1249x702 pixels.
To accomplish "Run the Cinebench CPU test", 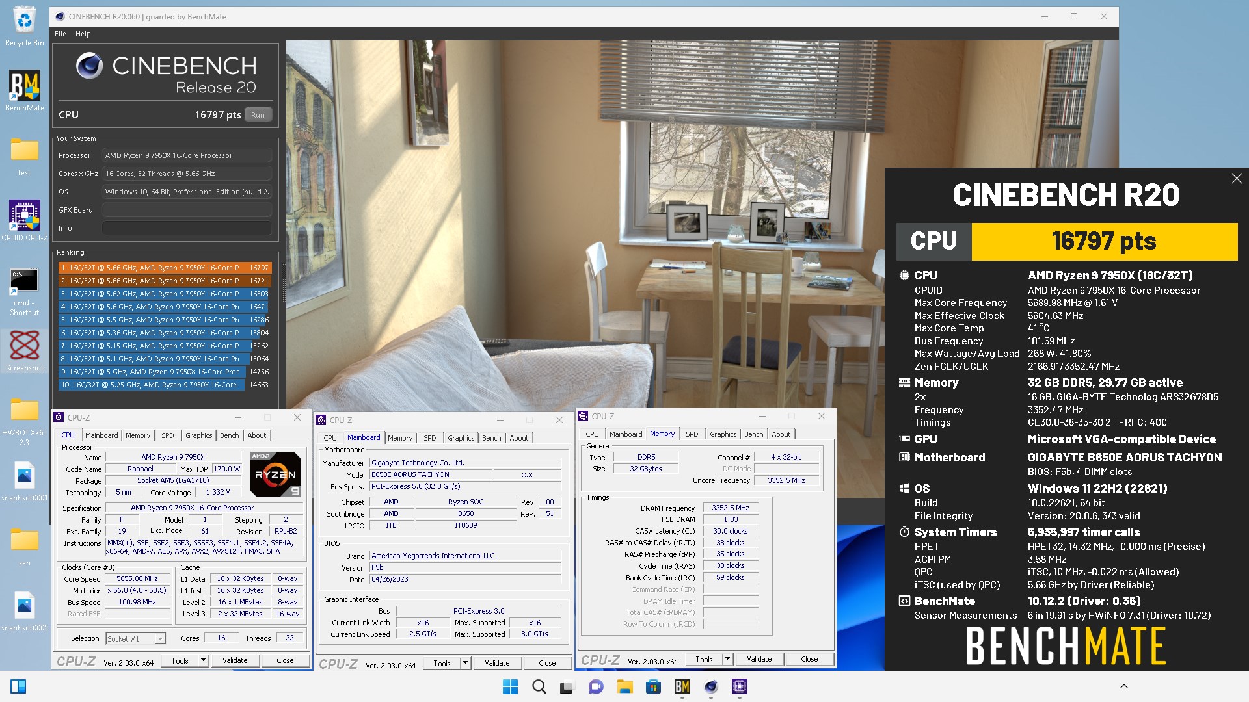I will click(258, 115).
